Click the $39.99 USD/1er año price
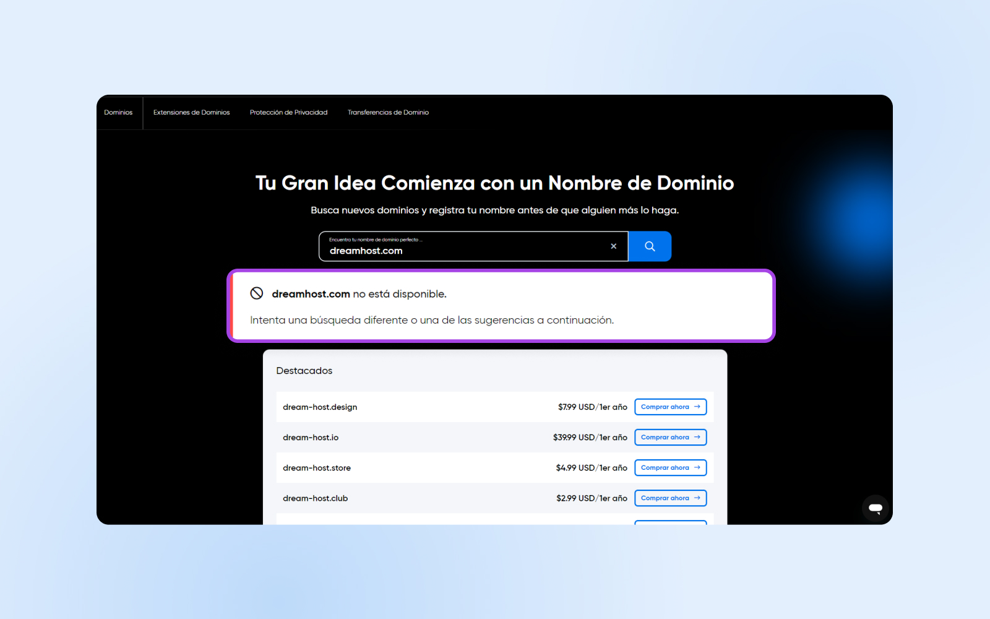990x619 pixels. 590,438
